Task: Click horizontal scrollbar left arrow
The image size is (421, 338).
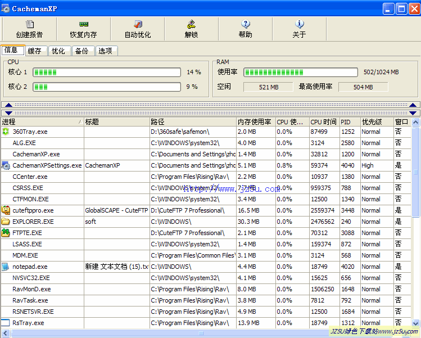Action: coord(5,333)
